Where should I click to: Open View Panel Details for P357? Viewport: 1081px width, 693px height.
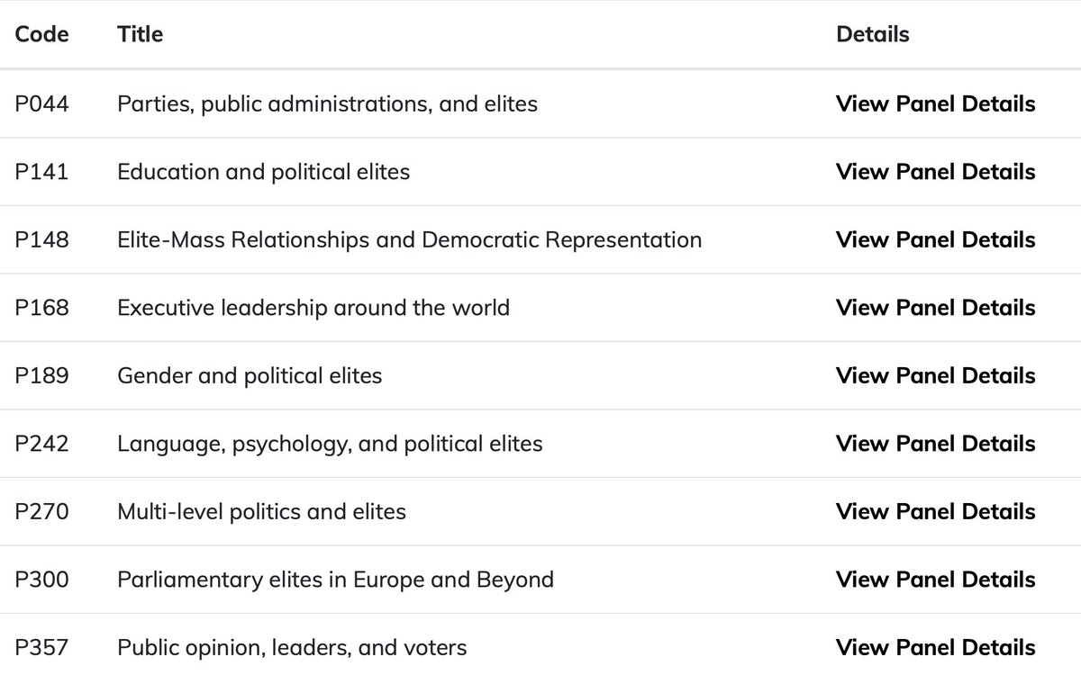point(935,648)
